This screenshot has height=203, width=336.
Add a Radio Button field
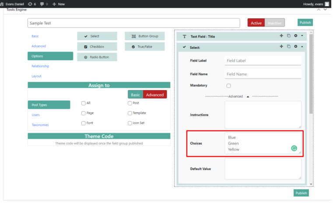(x=97, y=57)
